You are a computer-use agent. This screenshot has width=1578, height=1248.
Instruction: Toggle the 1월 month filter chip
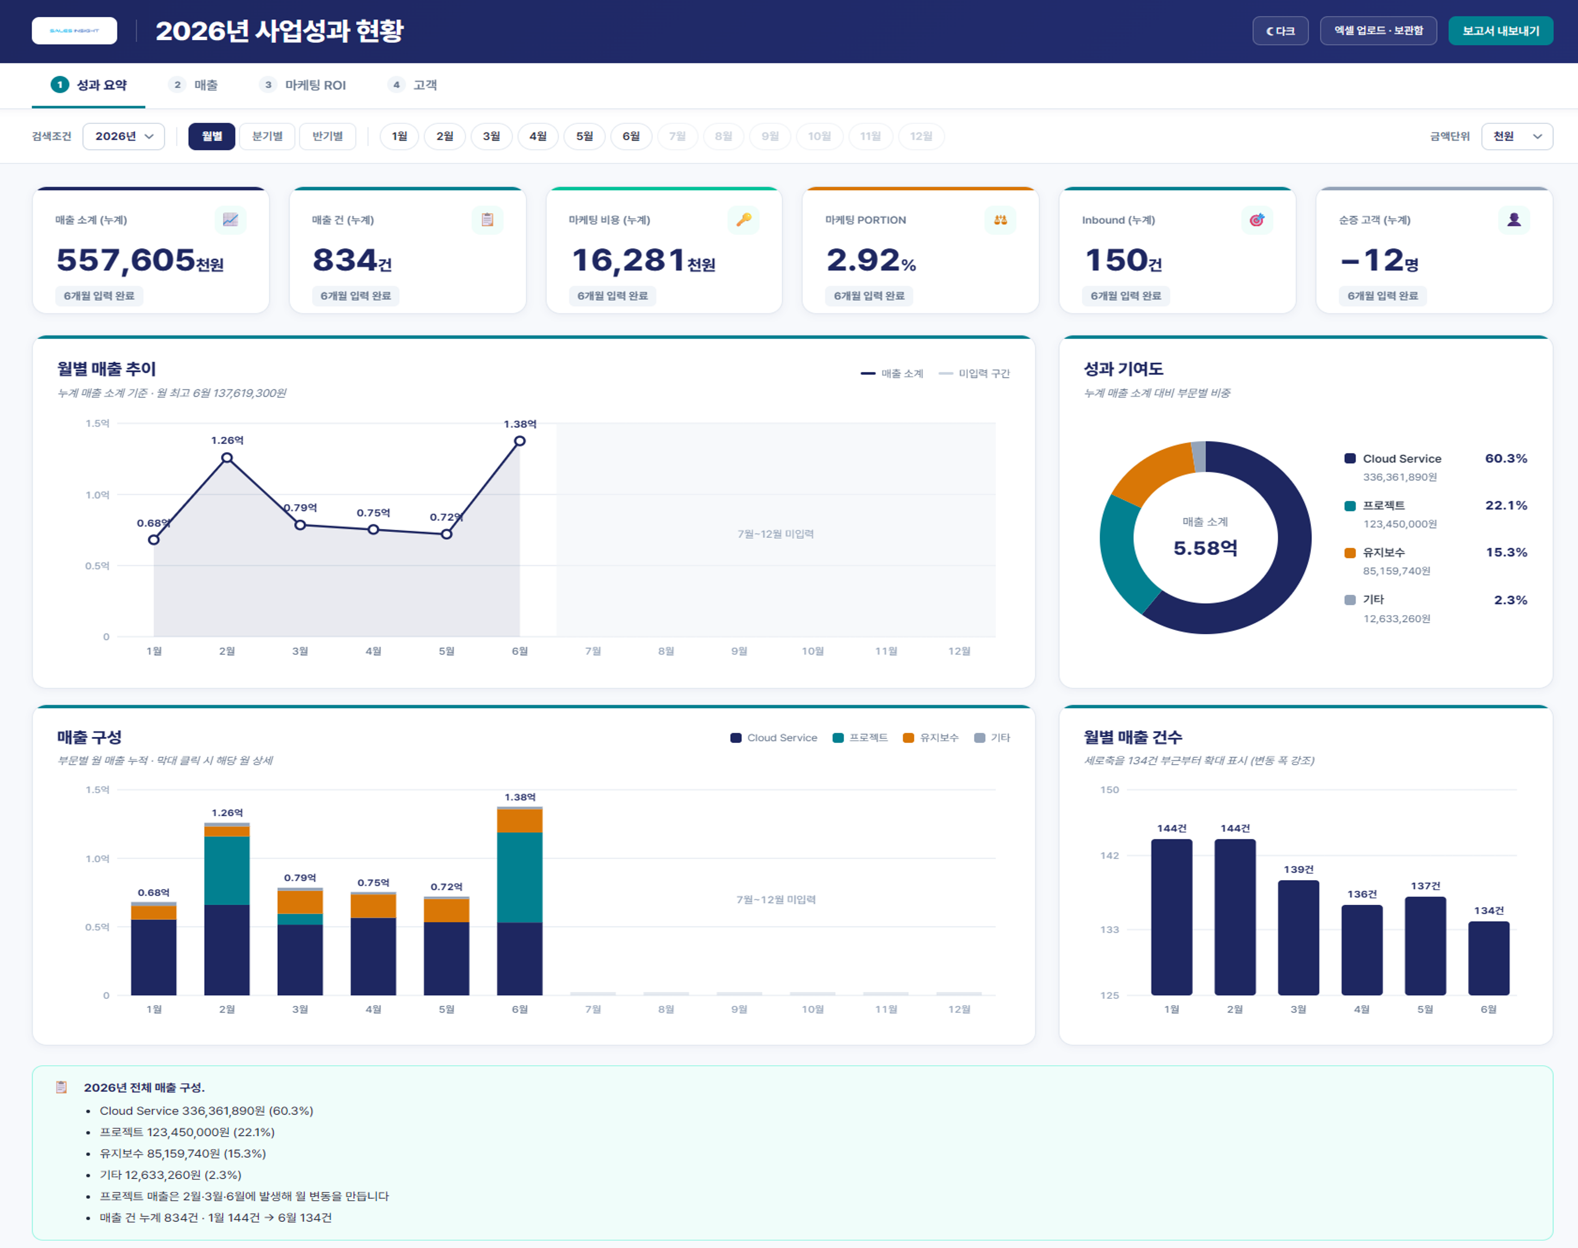click(399, 137)
